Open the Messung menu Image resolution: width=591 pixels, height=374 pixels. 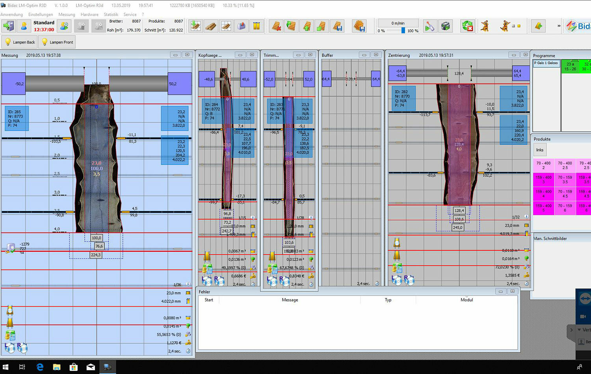pos(67,15)
